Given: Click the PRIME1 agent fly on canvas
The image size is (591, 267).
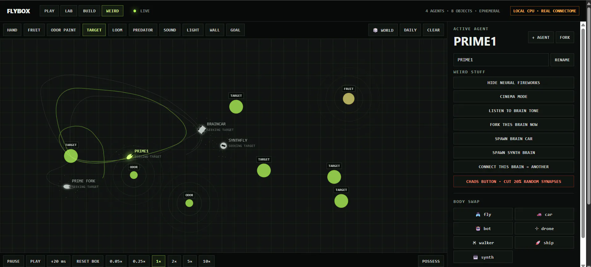Looking at the screenshot, I should pos(129,157).
